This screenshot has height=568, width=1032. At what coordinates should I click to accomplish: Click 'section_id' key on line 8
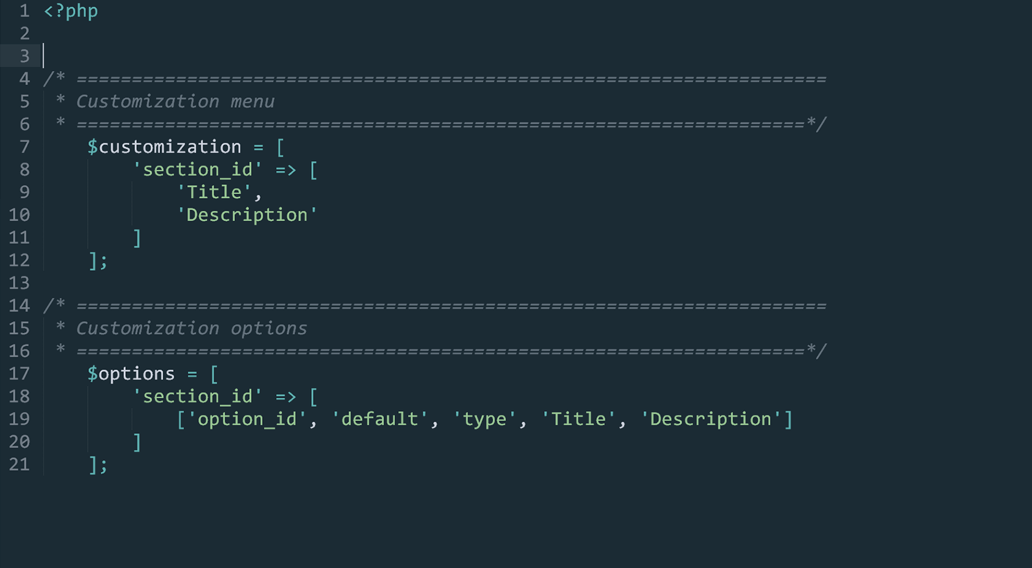click(x=197, y=170)
